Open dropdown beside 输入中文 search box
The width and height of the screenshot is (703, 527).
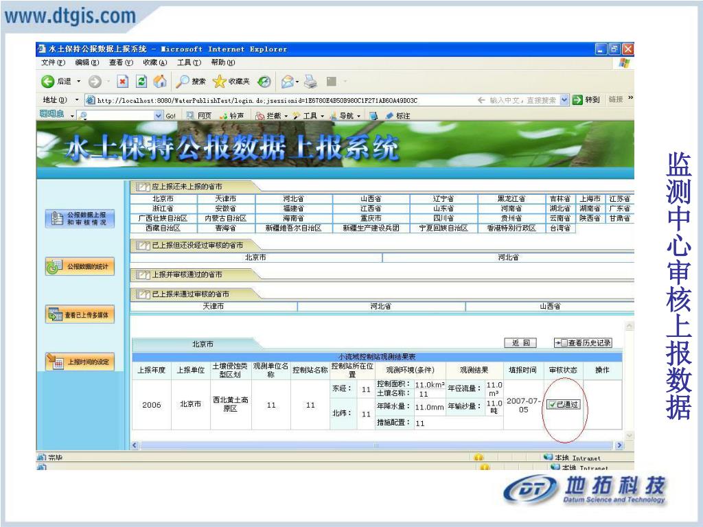coord(564,100)
